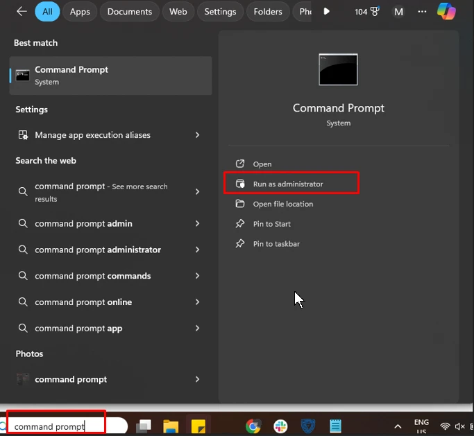Open Task View from the taskbar

coord(144,426)
